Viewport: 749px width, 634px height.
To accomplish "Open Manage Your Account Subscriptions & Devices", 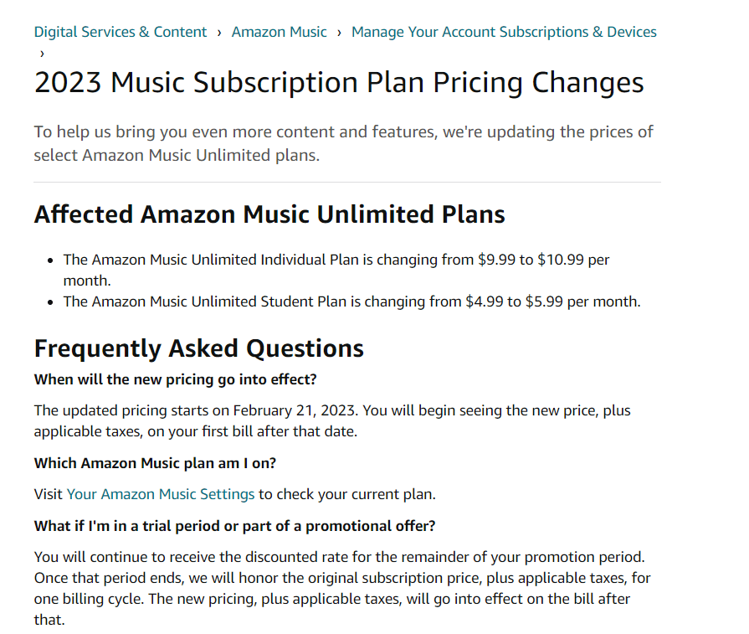I will pyautogui.click(x=504, y=32).
